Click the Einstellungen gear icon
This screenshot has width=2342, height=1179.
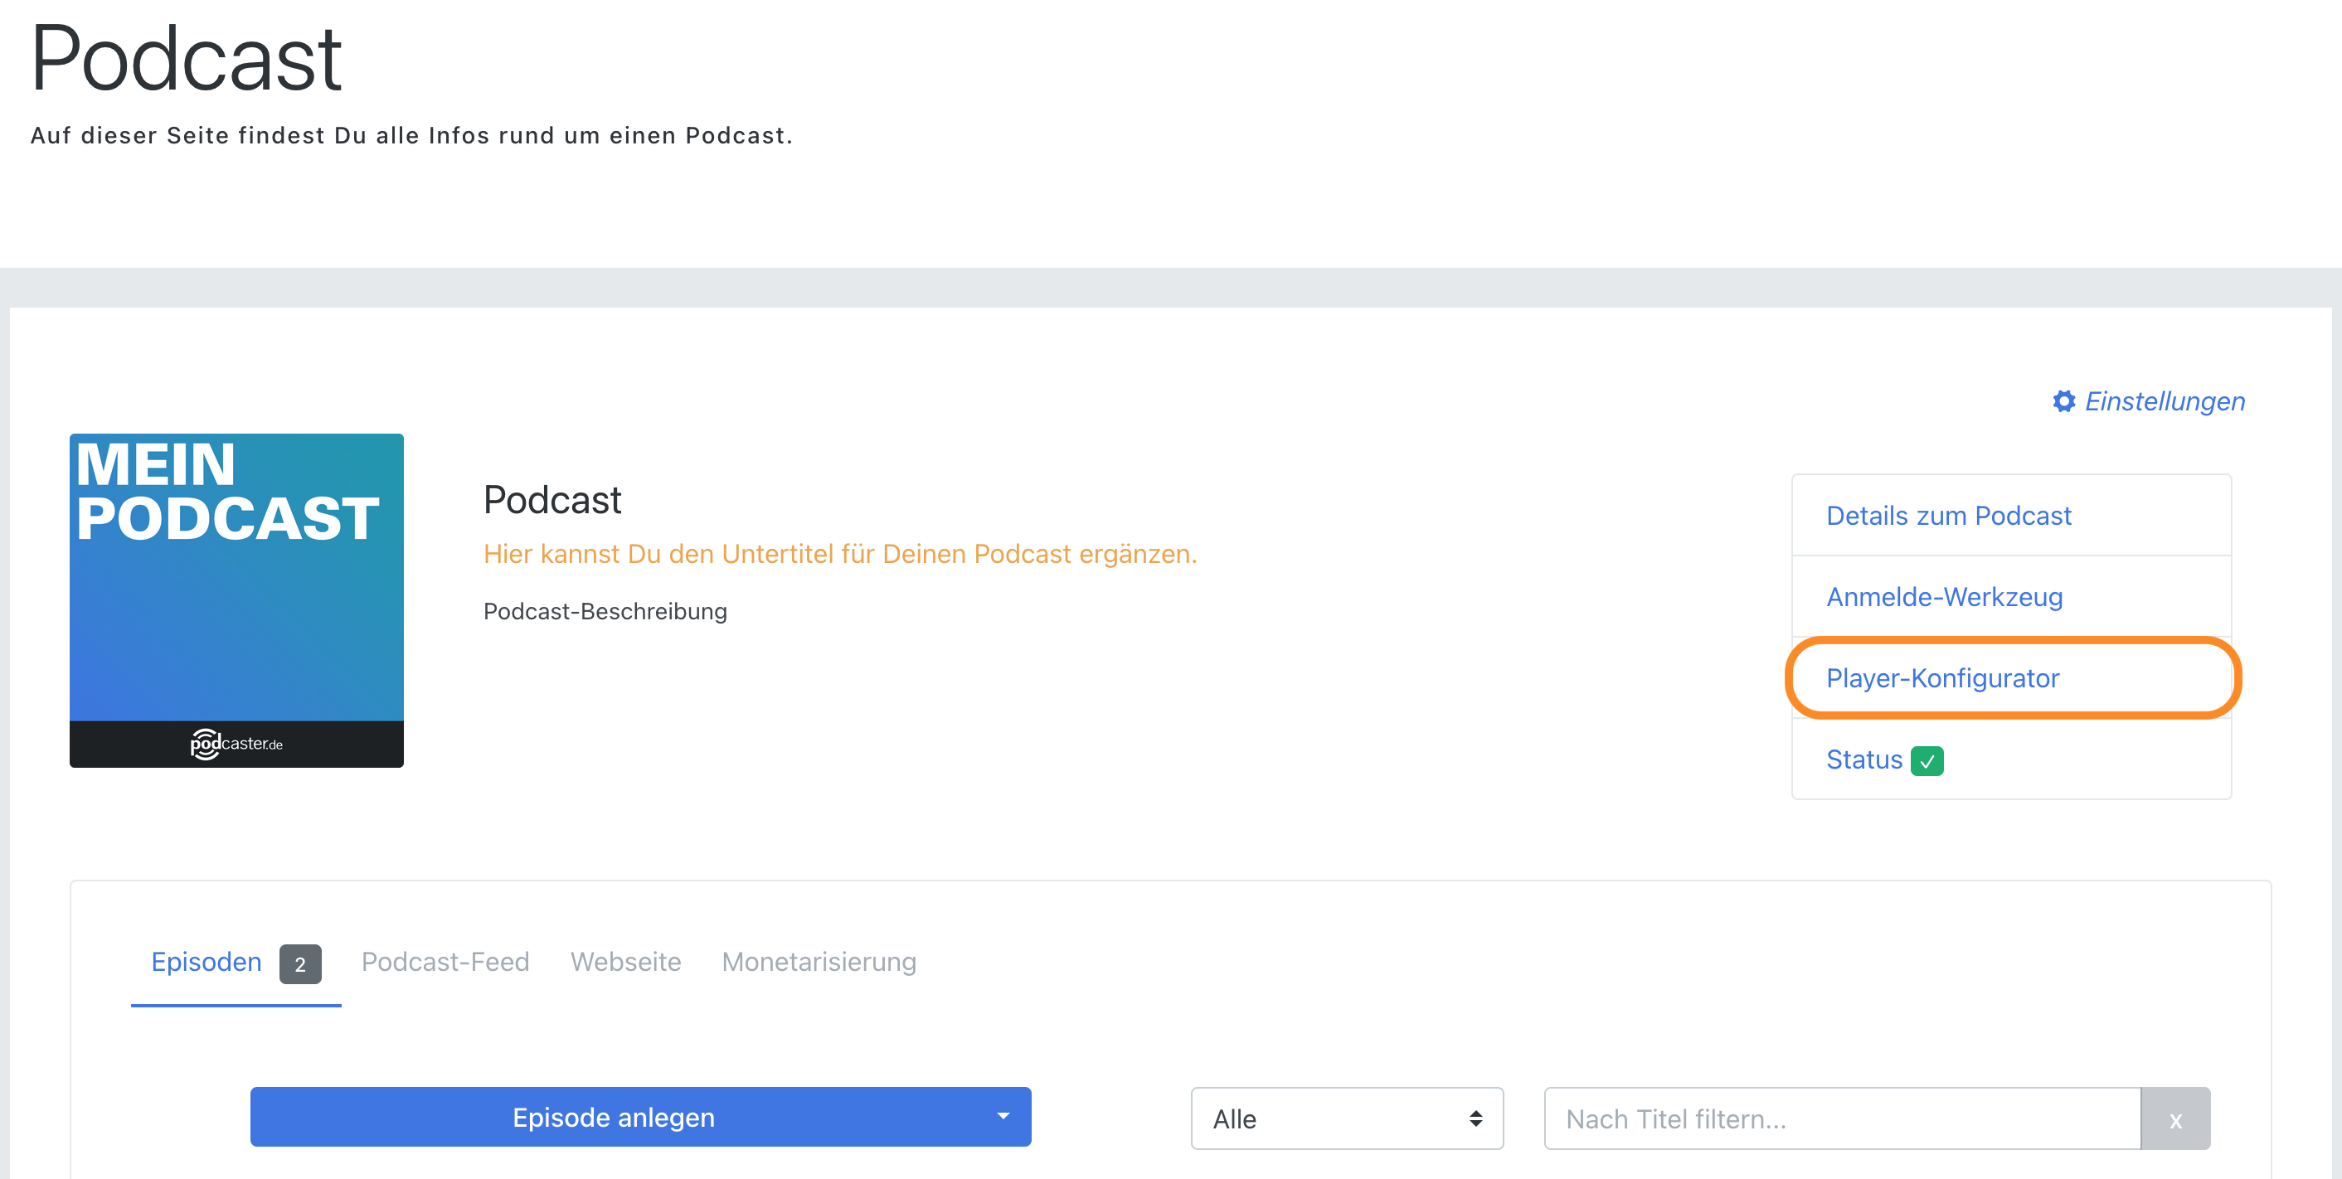(2064, 401)
